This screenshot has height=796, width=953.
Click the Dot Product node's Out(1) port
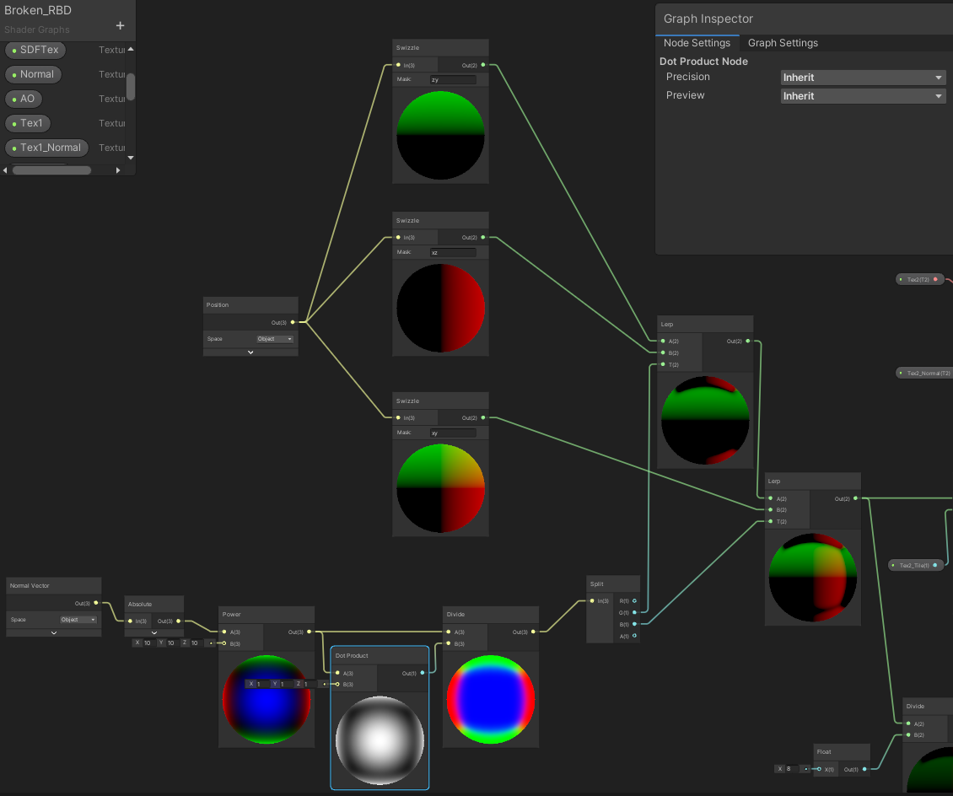click(x=423, y=673)
